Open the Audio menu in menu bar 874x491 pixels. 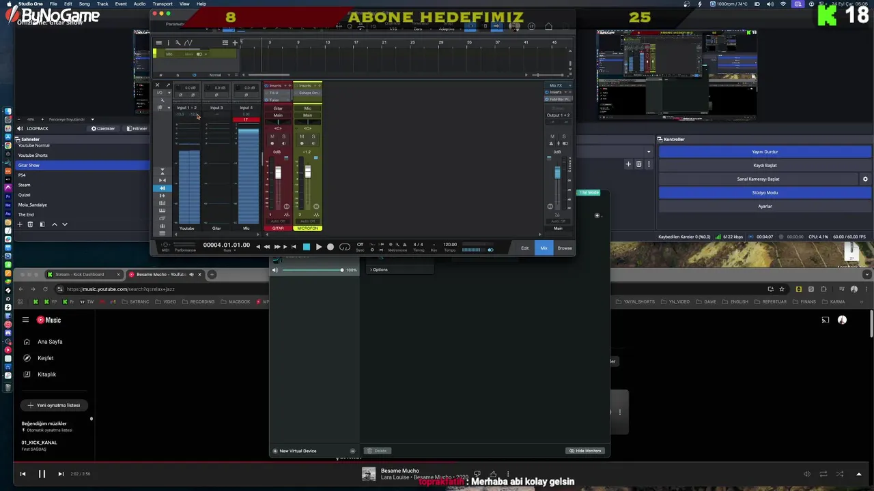[139, 3]
